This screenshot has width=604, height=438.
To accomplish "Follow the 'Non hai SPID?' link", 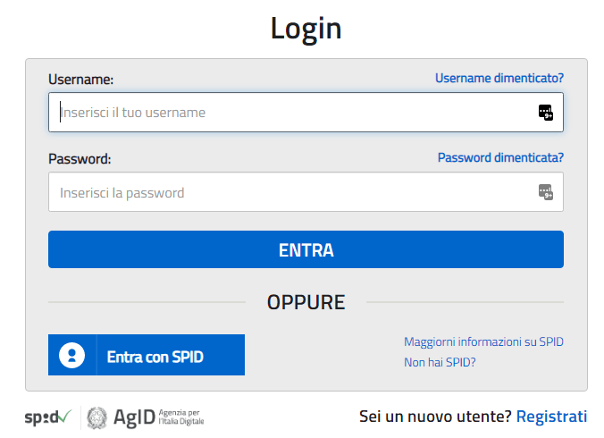I will [x=440, y=362].
